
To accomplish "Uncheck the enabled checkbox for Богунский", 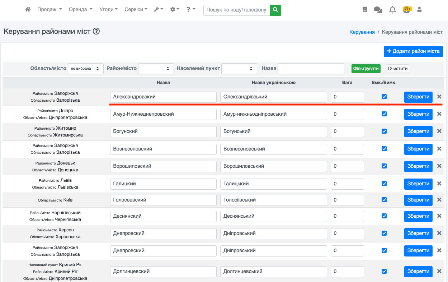I will 384,131.
